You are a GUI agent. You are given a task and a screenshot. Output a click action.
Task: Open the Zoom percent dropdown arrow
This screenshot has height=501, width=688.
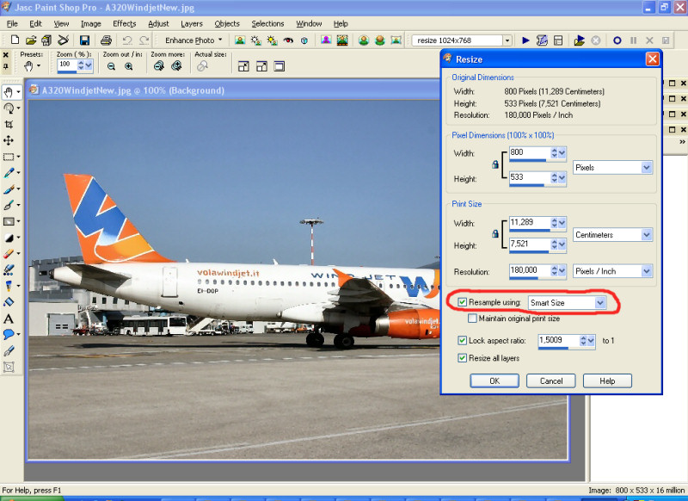tap(89, 65)
